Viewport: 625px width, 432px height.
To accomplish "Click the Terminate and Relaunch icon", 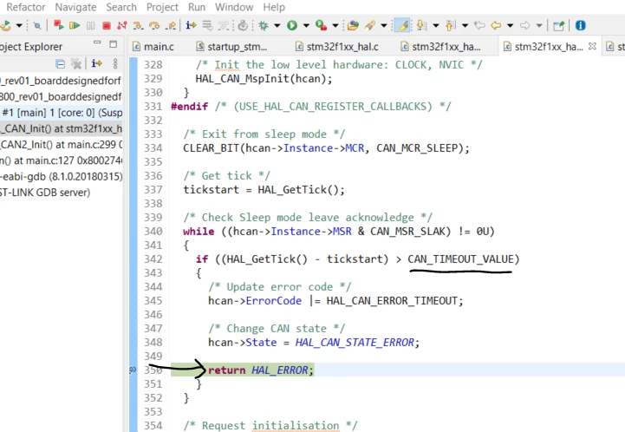I will [x=58, y=25].
